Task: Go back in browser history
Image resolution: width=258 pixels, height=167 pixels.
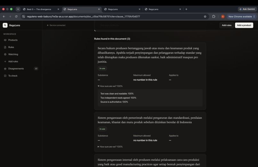Action: (4, 16)
